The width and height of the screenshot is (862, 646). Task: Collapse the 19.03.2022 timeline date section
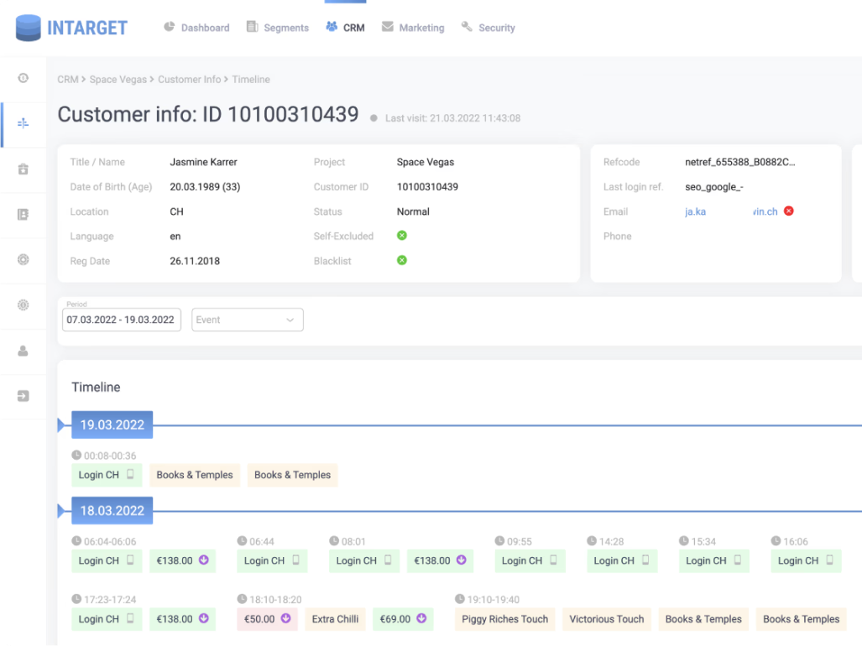click(x=60, y=425)
